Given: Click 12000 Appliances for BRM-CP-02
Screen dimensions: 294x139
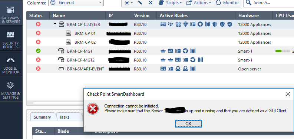Looking at the screenshot, I should click(x=254, y=42).
